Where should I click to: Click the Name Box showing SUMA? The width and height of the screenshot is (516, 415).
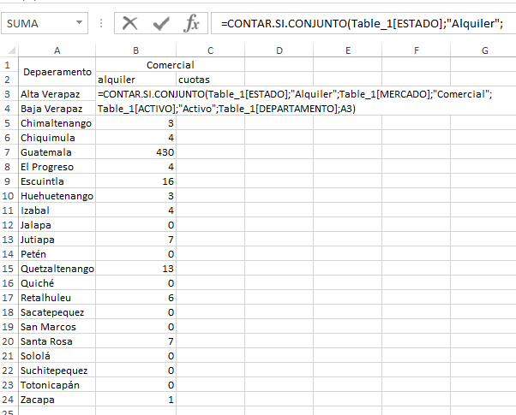39,24
